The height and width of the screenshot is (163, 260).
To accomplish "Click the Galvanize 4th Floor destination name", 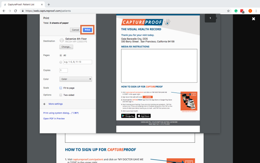I will (76, 39).
